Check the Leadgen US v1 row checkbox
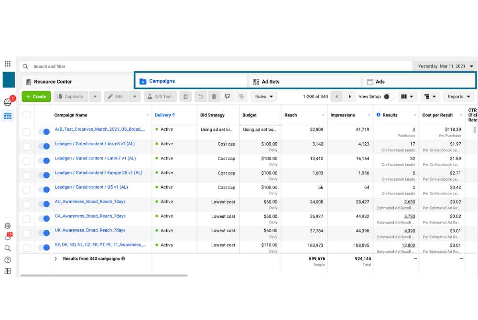478x320 pixels. 26,190
